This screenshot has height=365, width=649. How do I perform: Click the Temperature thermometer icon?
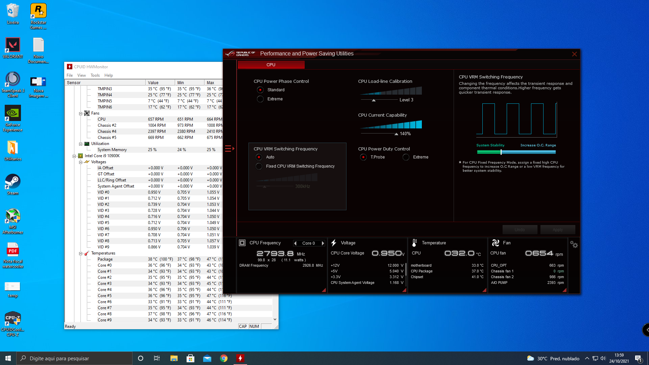pos(414,243)
